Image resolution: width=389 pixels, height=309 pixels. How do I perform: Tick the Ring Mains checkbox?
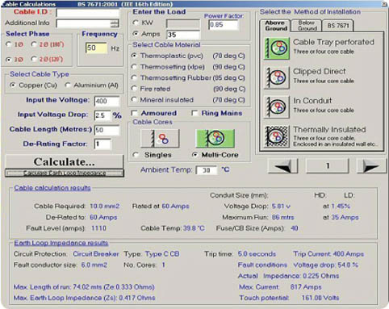click(194, 113)
